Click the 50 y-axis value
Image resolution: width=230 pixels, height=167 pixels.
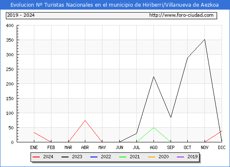pyautogui.click(x=11, y=128)
